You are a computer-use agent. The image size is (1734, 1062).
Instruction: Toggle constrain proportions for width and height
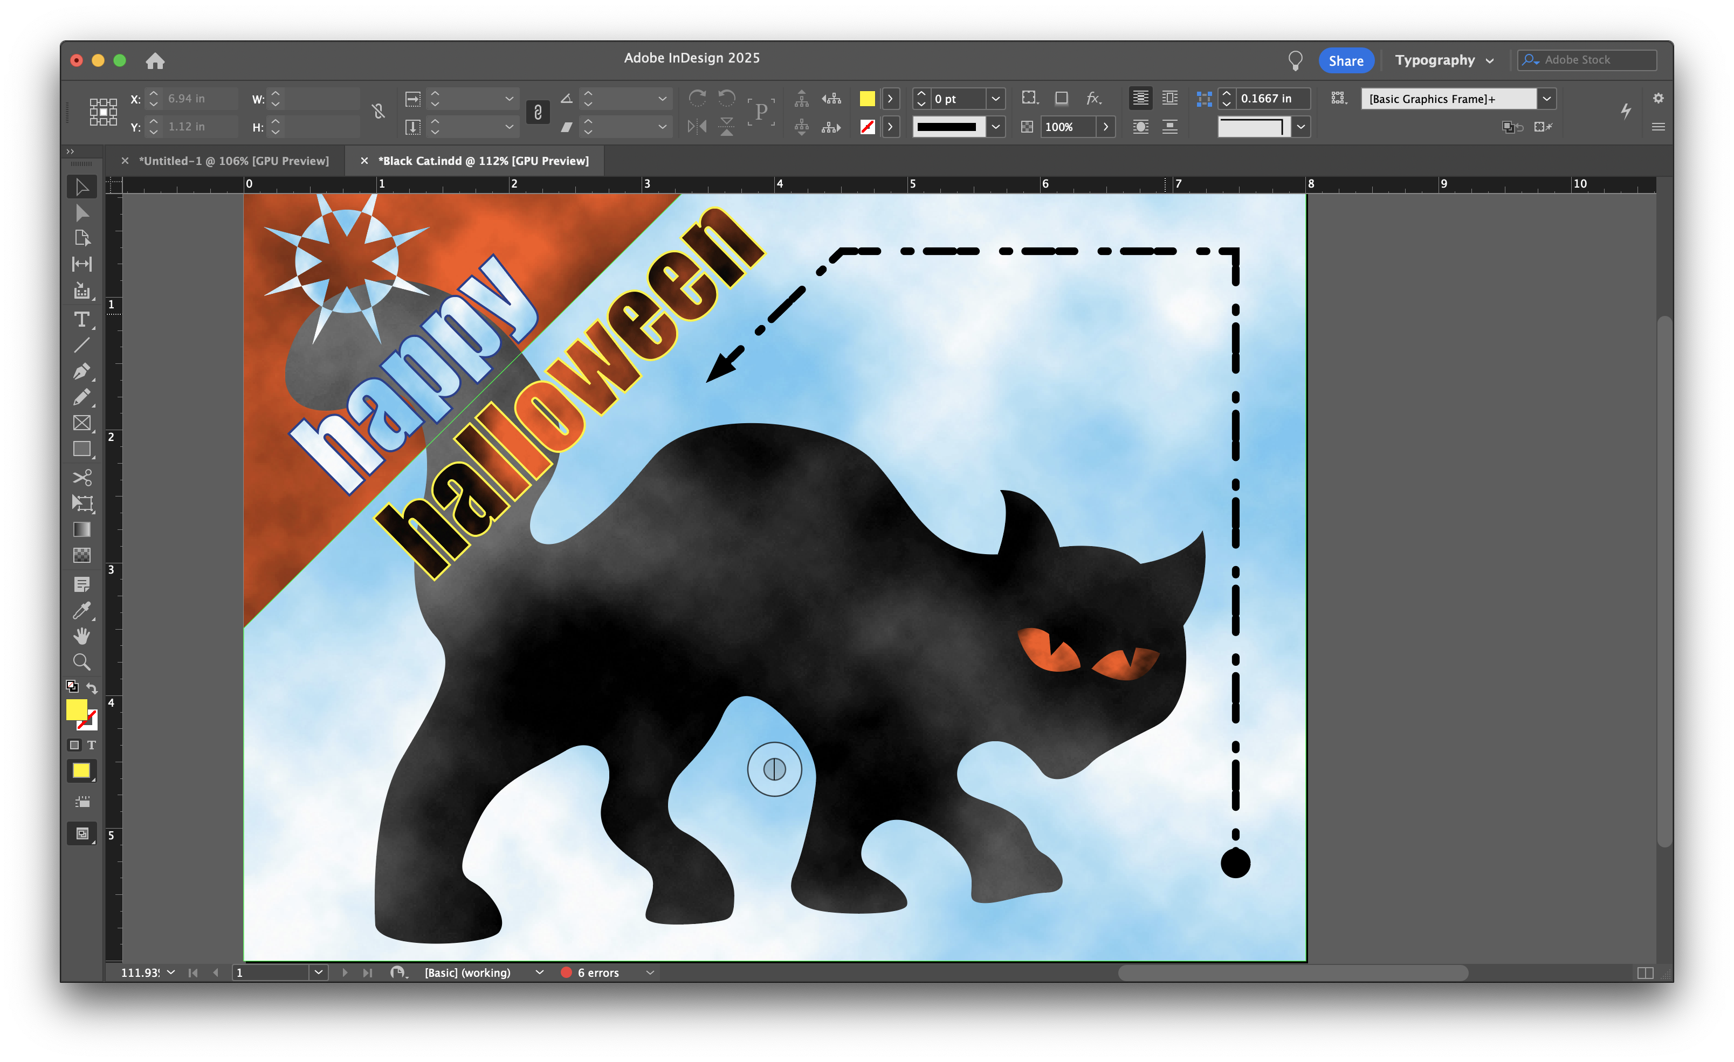pyautogui.click(x=379, y=112)
